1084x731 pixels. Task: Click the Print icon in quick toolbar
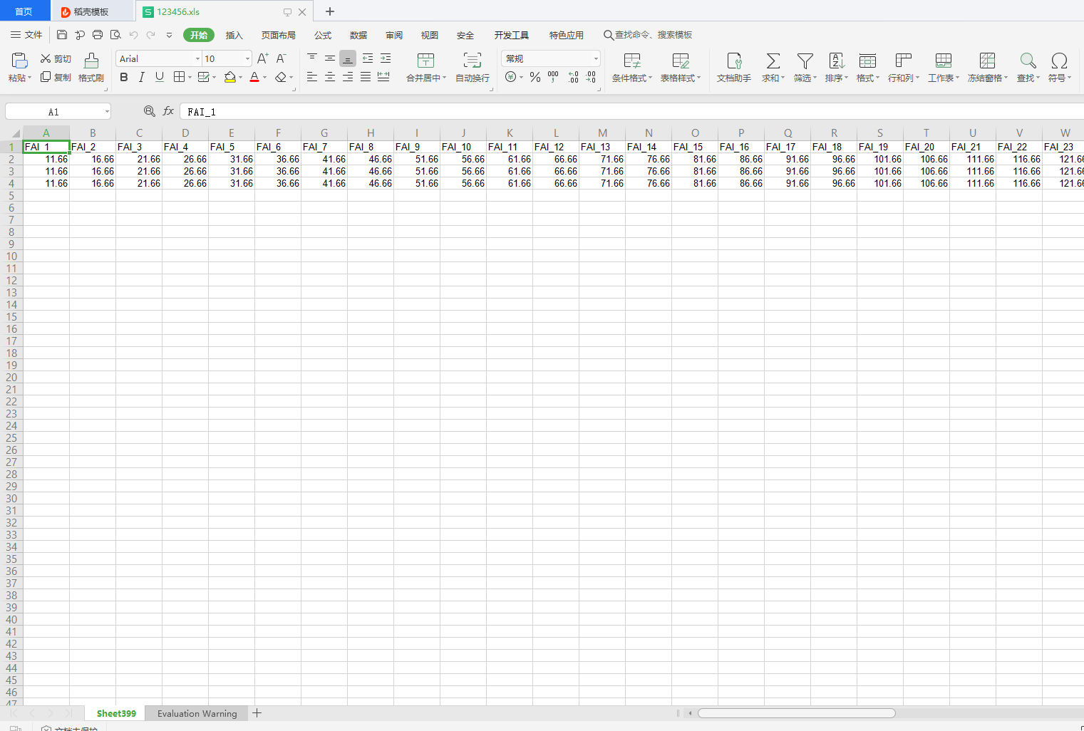(x=98, y=34)
